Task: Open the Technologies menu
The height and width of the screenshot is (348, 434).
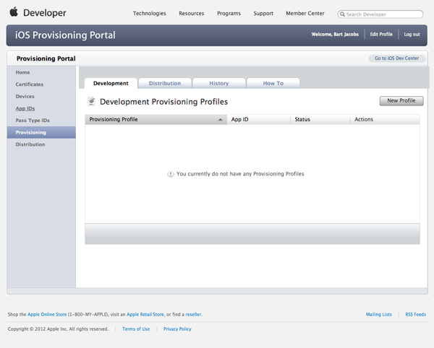Action: coord(150,13)
